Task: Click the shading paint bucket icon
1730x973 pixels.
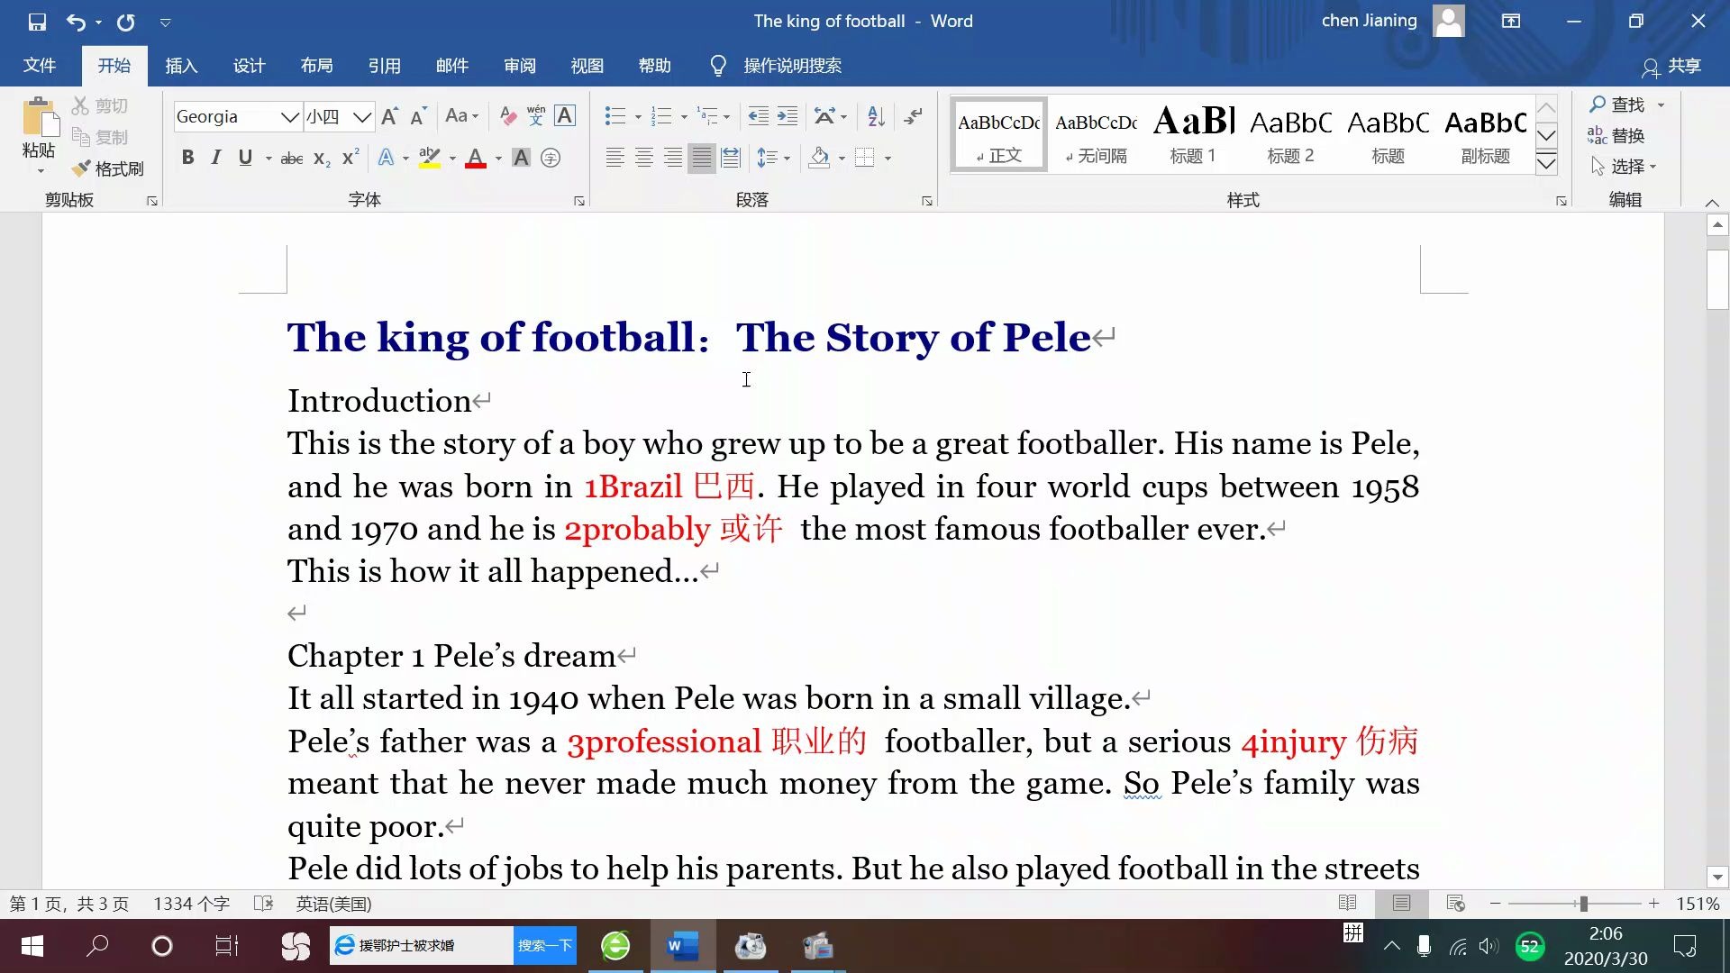Action: (820, 158)
